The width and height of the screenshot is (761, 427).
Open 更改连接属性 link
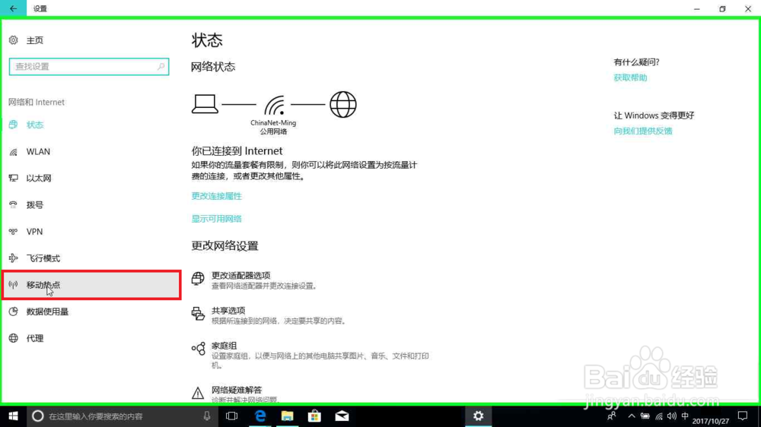[216, 196]
